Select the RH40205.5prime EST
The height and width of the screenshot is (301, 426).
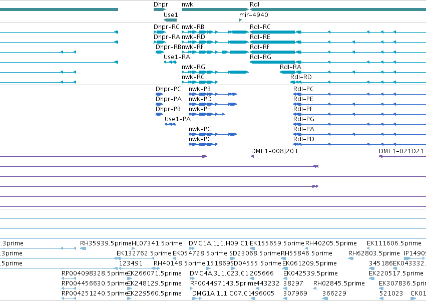[307, 248]
